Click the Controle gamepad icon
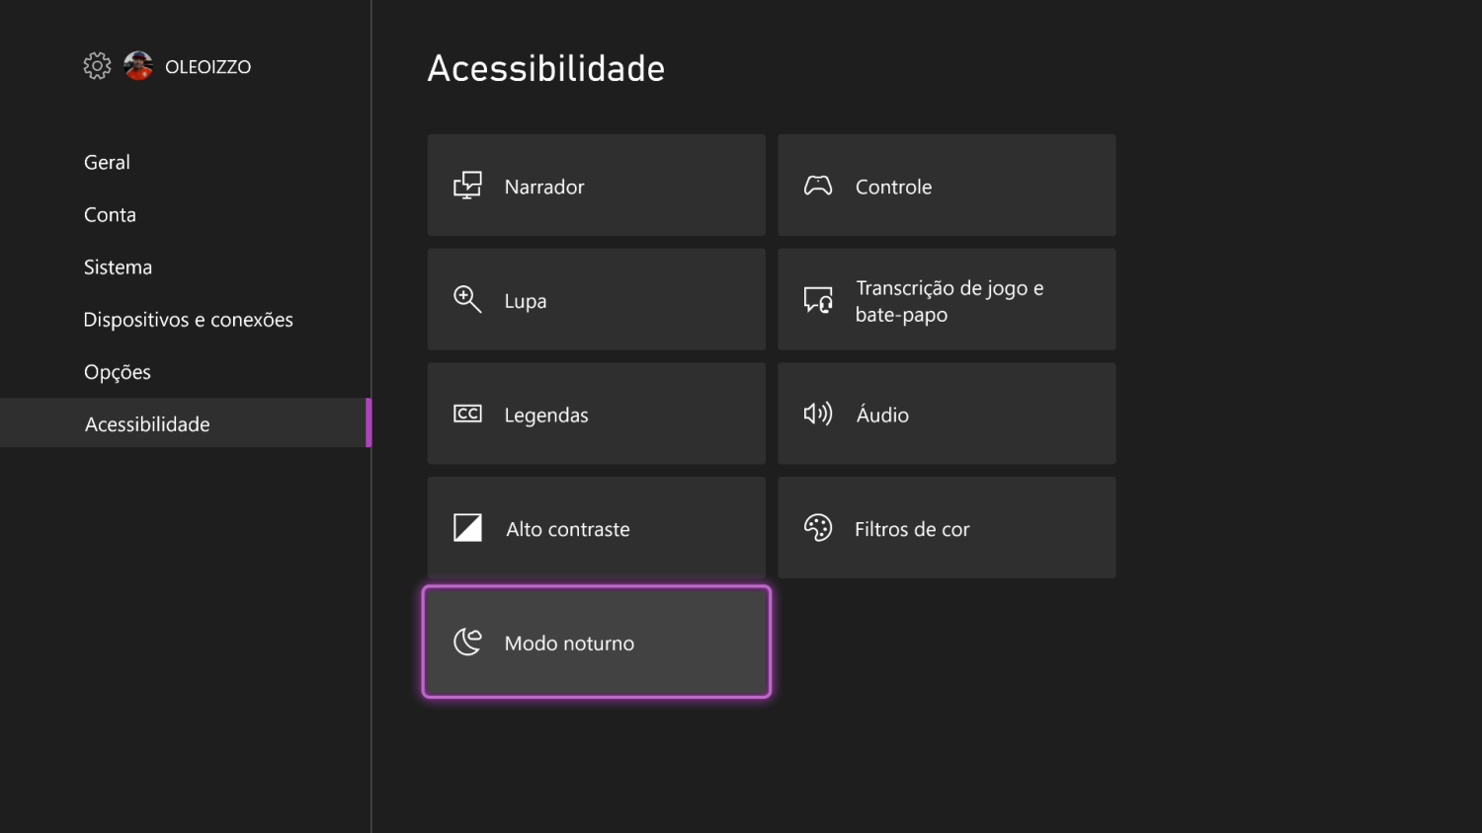 (x=818, y=186)
